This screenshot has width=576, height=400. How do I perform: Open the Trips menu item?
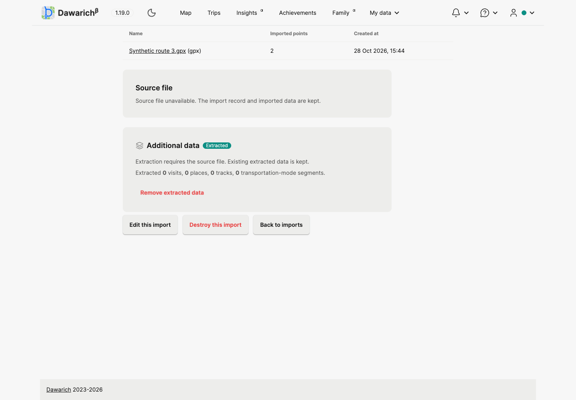click(214, 13)
